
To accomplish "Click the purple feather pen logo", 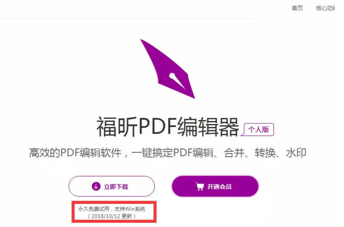I will coord(168,69).
